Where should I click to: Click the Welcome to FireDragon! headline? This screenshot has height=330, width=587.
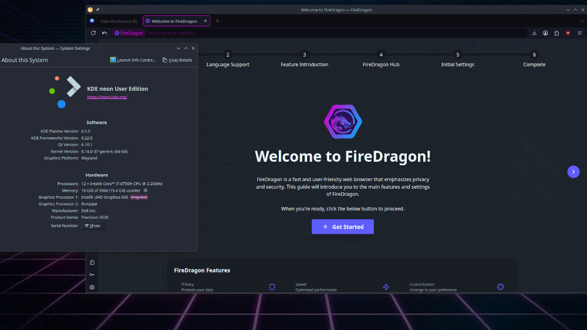[343, 157]
